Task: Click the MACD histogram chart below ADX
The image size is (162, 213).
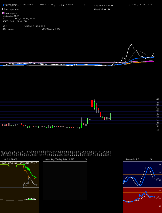Action: point(19,200)
